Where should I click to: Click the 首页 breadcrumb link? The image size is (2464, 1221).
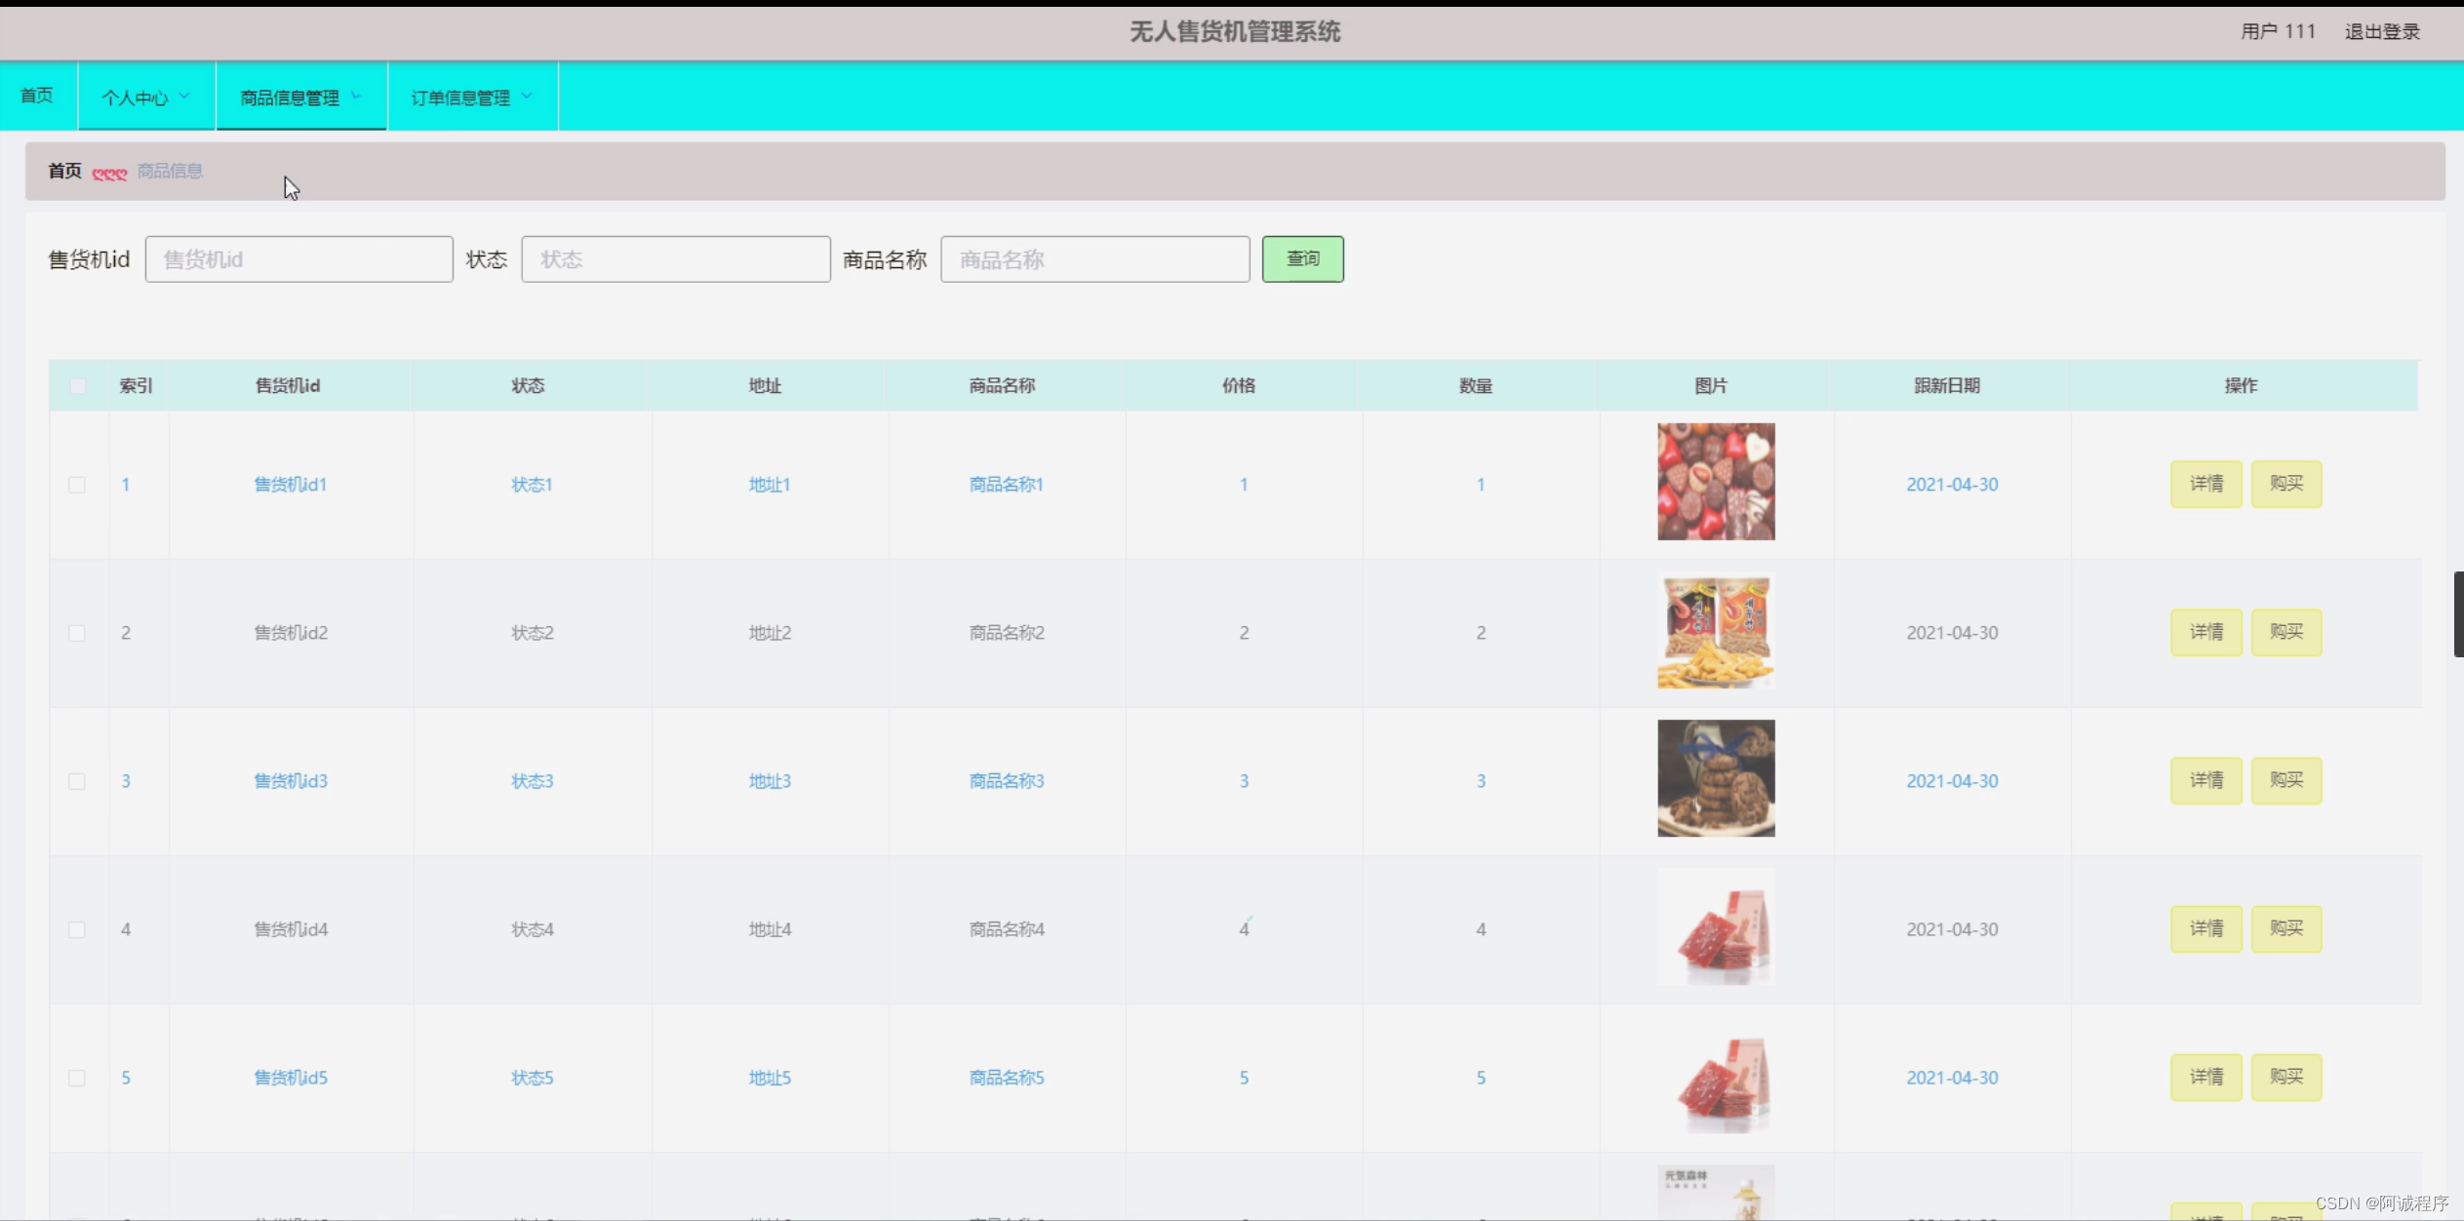64,171
